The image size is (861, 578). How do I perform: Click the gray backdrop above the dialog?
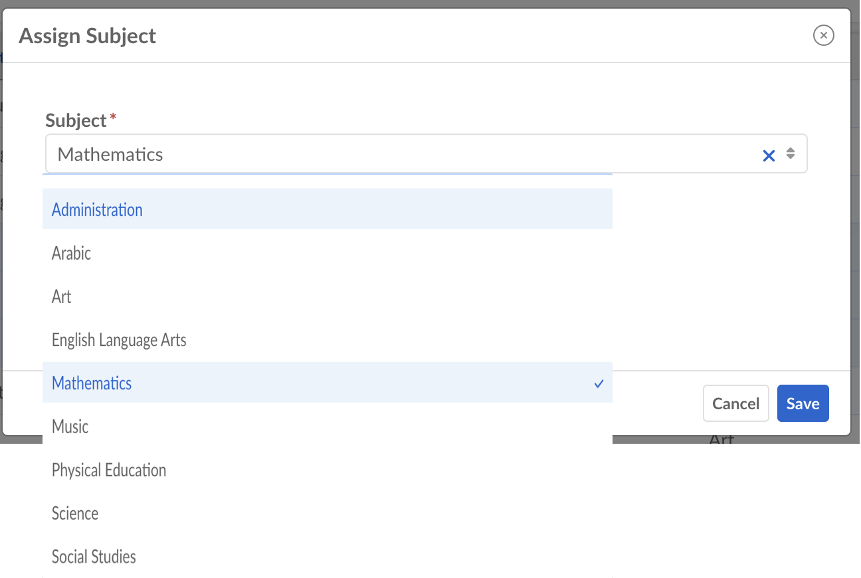(425, 3)
